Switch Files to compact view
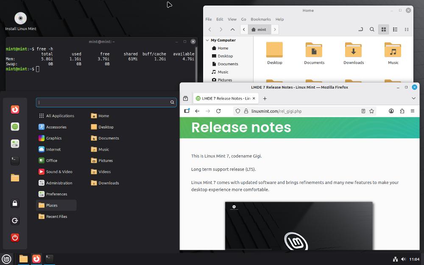This screenshot has height=265, width=424. [x=407, y=30]
